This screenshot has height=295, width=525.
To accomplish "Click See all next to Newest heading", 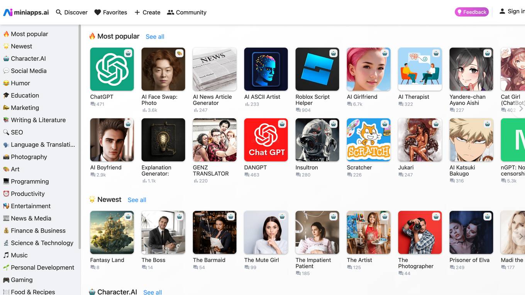I will tap(137, 200).
